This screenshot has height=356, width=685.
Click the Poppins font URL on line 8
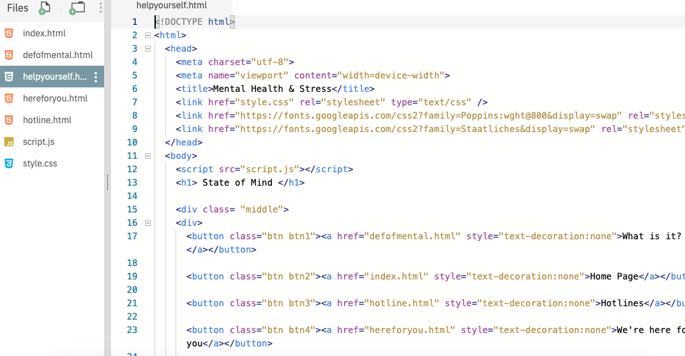pyautogui.click(x=428, y=115)
